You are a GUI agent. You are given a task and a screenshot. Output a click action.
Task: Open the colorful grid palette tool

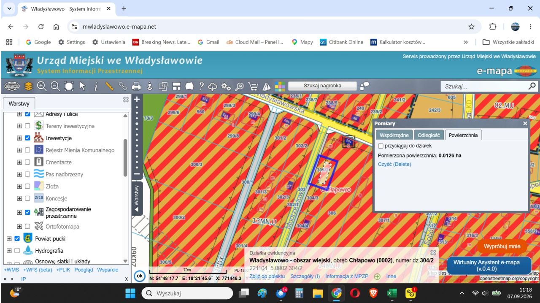280,86
